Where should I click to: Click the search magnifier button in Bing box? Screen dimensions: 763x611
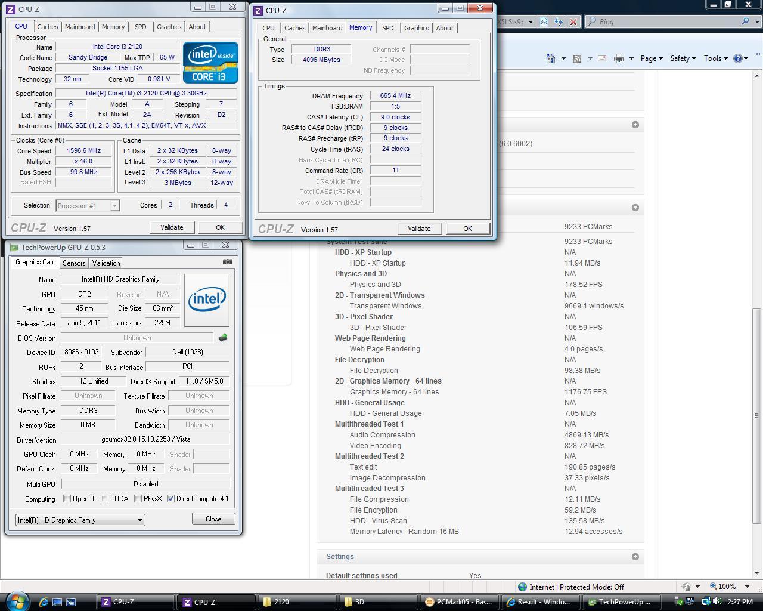click(x=745, y=21)
